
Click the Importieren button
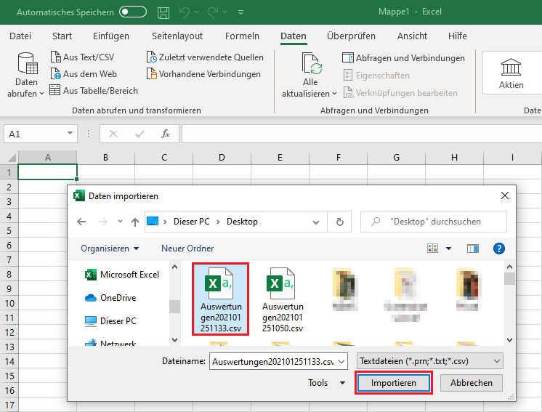[393, 383]
